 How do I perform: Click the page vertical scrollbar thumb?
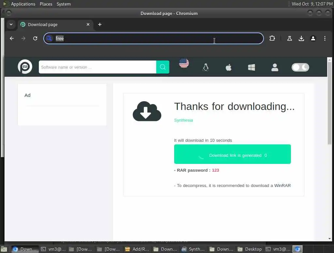(x=329, y=103)
